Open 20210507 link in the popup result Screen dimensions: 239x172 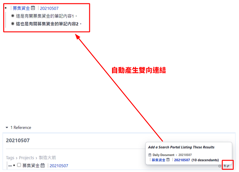182,160
